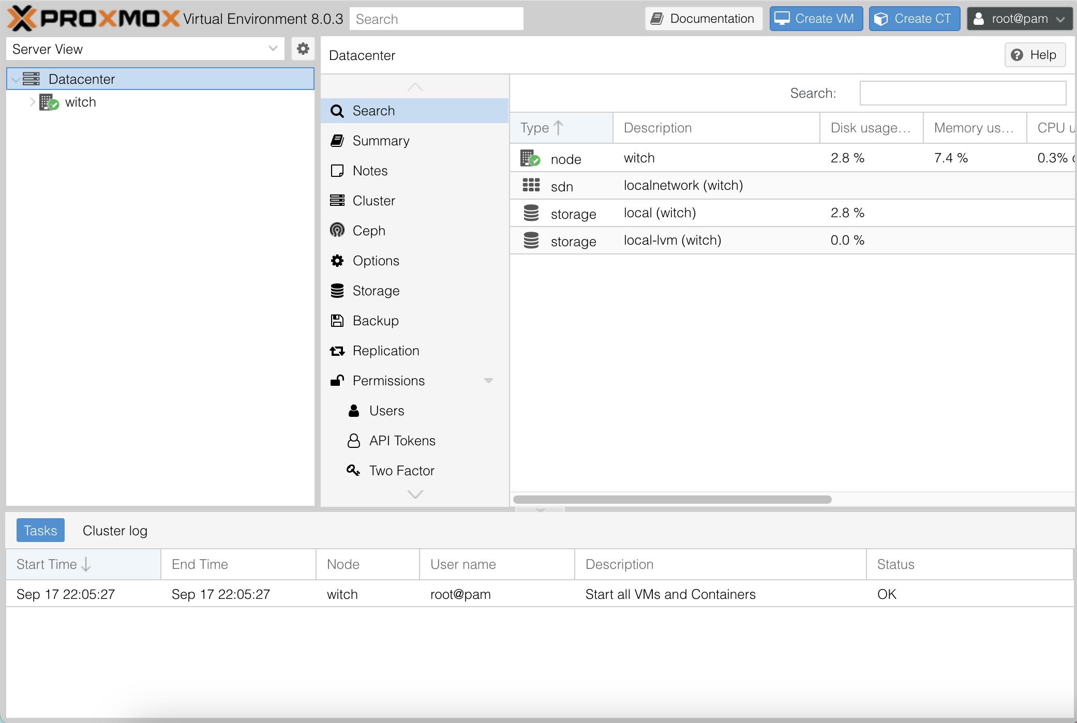Image resolution: width=1077 pixels, height=723 pixels.
Task: Select the Summary sidebar icon
Action: [x=337, y=140]
